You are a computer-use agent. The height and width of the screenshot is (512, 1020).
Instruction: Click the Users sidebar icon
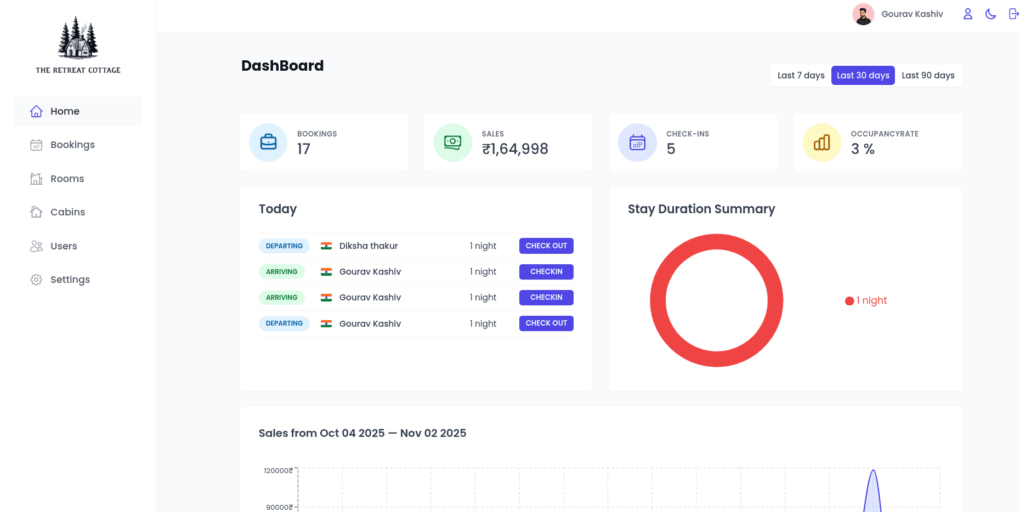pos(36,246)
